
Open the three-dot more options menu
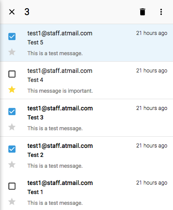[161, 12]
